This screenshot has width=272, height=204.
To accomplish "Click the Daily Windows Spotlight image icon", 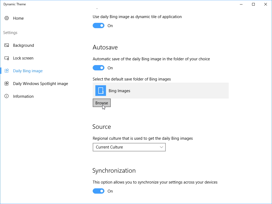I will point(7,84).
